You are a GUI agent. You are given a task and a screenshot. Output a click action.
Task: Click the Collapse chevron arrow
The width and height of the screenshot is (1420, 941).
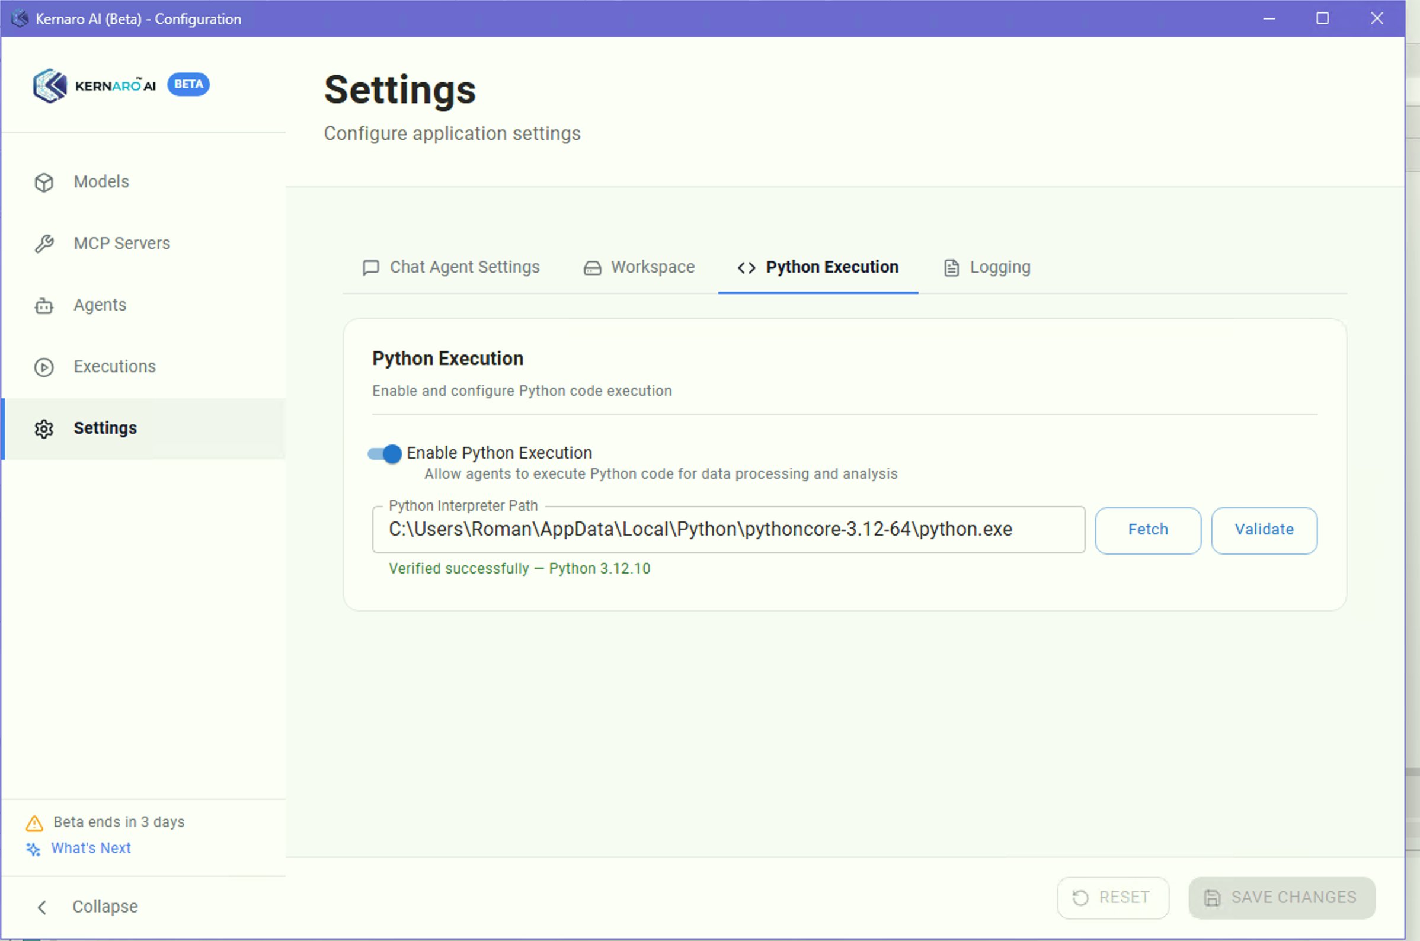tap(42, 907)
